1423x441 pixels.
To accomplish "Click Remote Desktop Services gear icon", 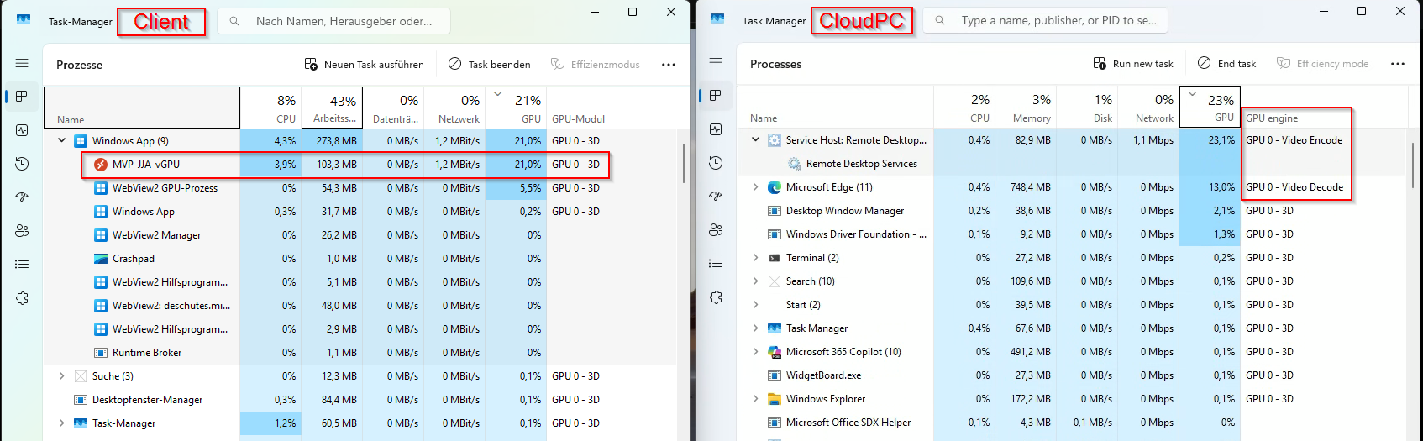I will click(x=795, y=164).
